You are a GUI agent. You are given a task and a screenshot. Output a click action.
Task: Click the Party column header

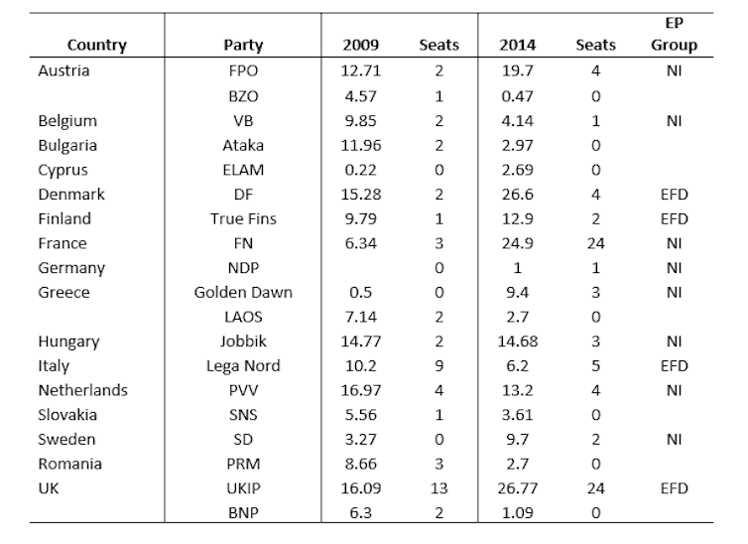pyautogui.click(x=243, y=45)
